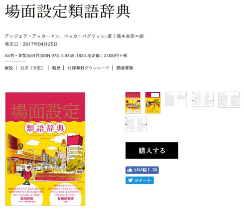Click the Facebook thumbs-up icon

pos(129,170)
